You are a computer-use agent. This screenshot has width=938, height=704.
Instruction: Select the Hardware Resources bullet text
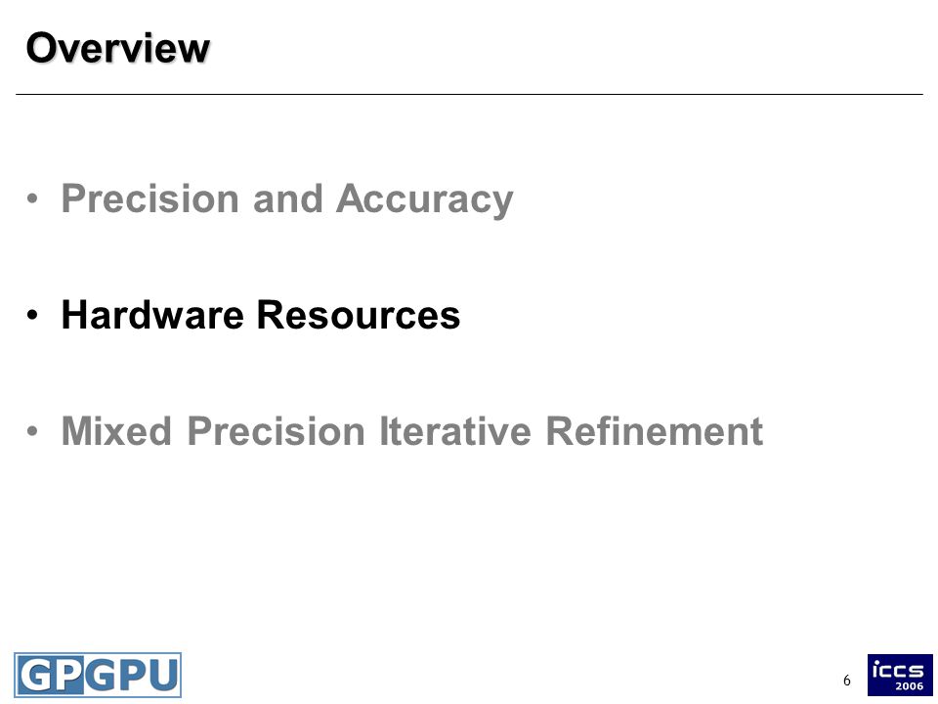click(x=261, y=314)
